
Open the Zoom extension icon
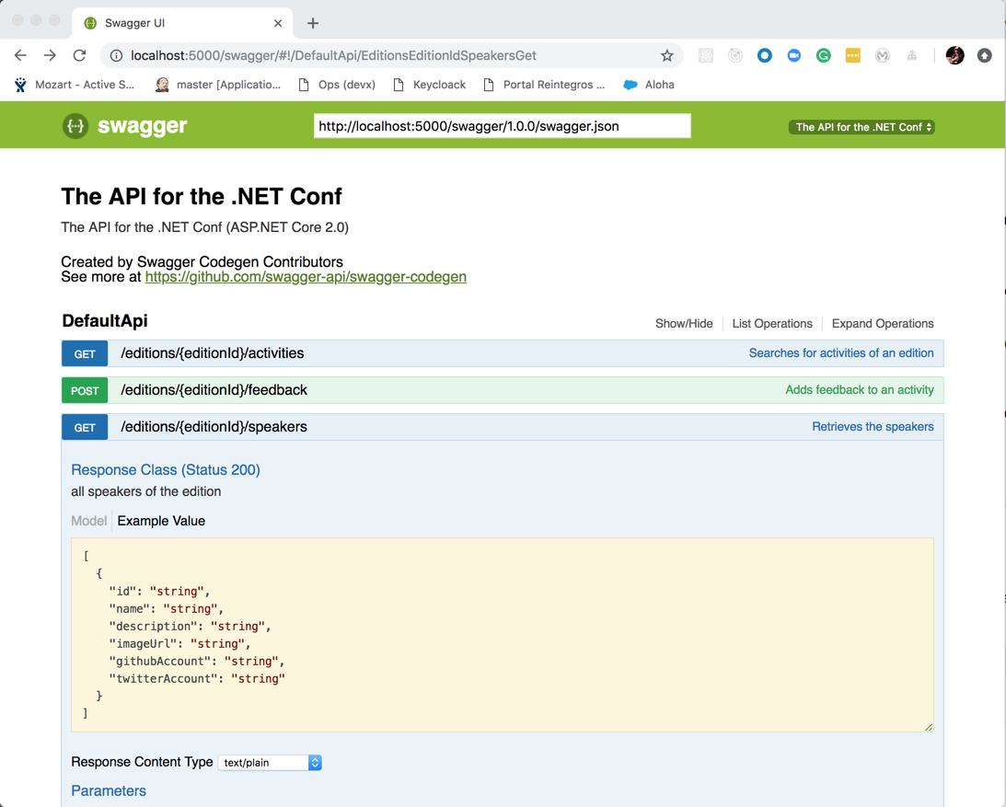coord(793,56)
